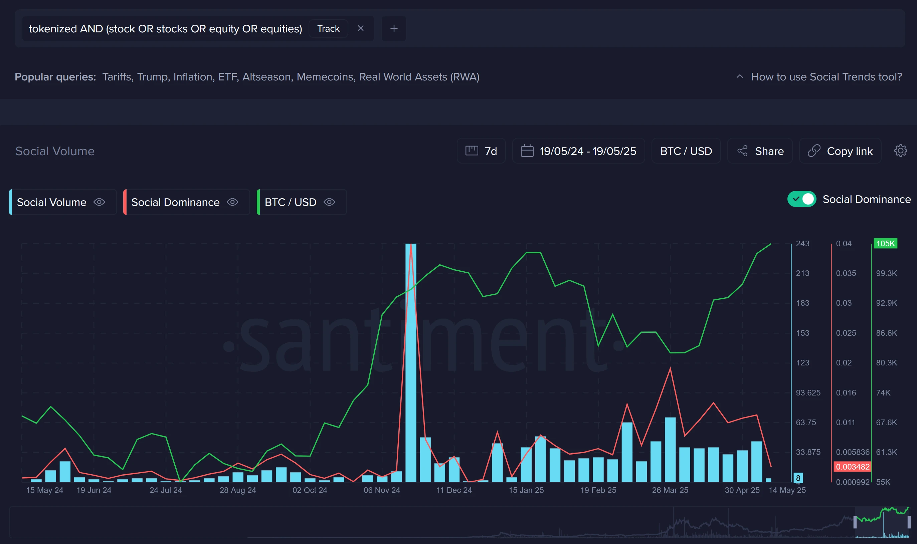Select the Real World Assets (RWA) popular query
Image resolution: width=917 pixels, height=544 pixels.
click(x=420, y=77)
